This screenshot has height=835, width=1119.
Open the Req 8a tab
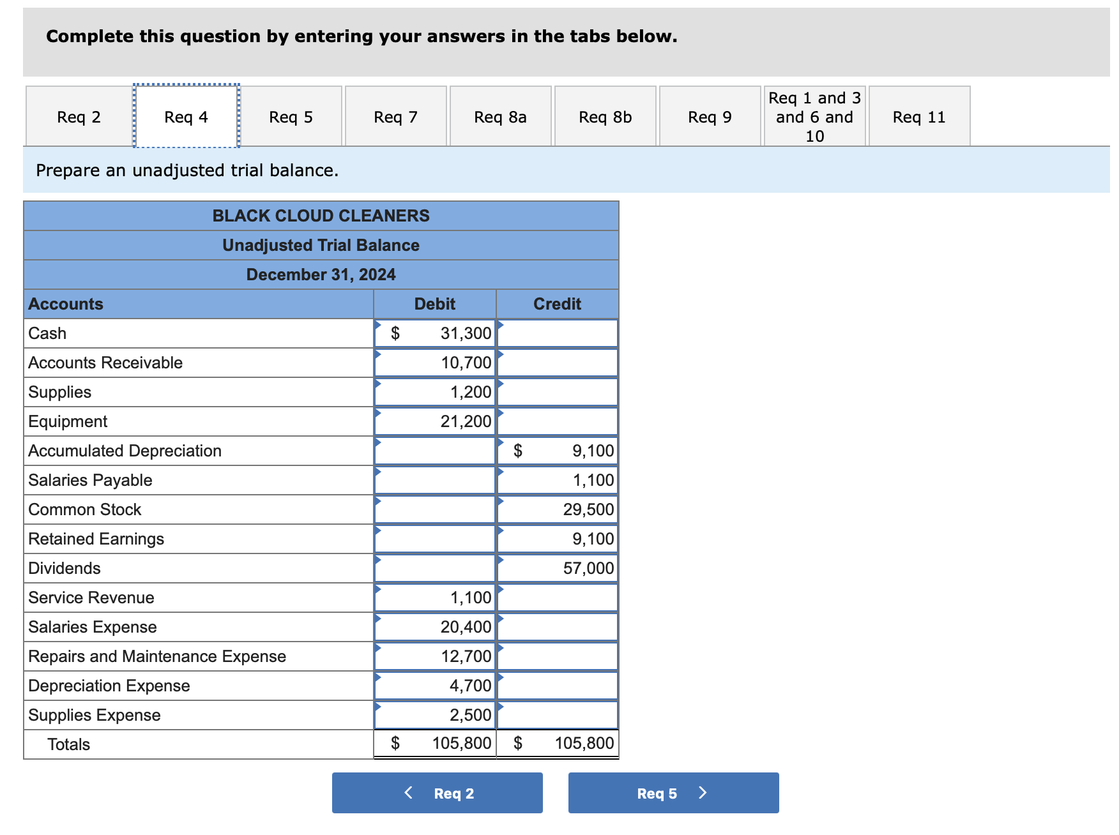[x=500, y=116]
